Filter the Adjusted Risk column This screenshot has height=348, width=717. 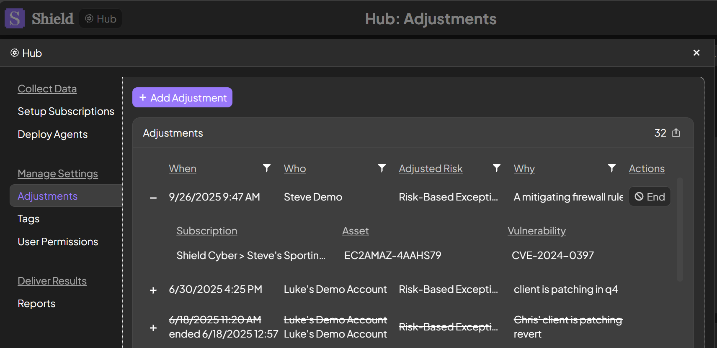(496, 168)
